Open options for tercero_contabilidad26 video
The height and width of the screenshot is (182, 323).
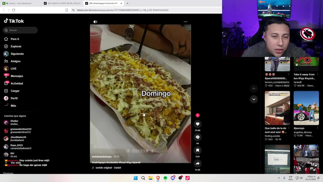click(289, 74)
